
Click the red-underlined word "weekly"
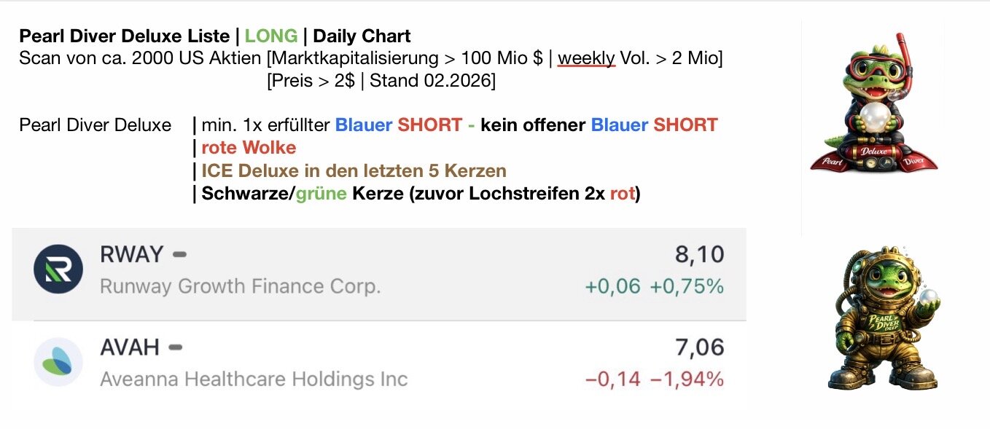(586, 58)
